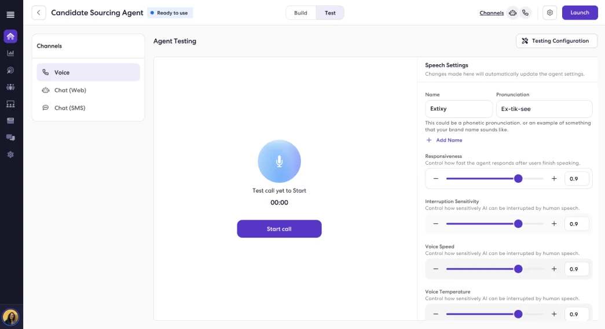Open the hamburger menu in the sidebar
Viewport: 605px width, 329px height.
point(10,14)
